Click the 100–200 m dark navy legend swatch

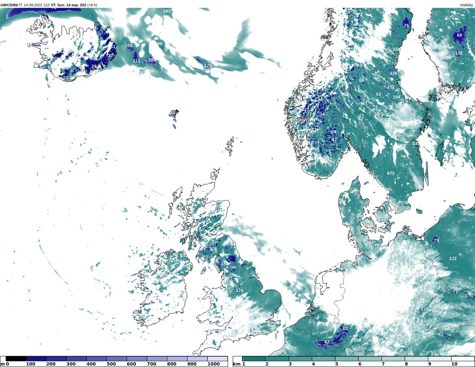[x=36, y=358]
